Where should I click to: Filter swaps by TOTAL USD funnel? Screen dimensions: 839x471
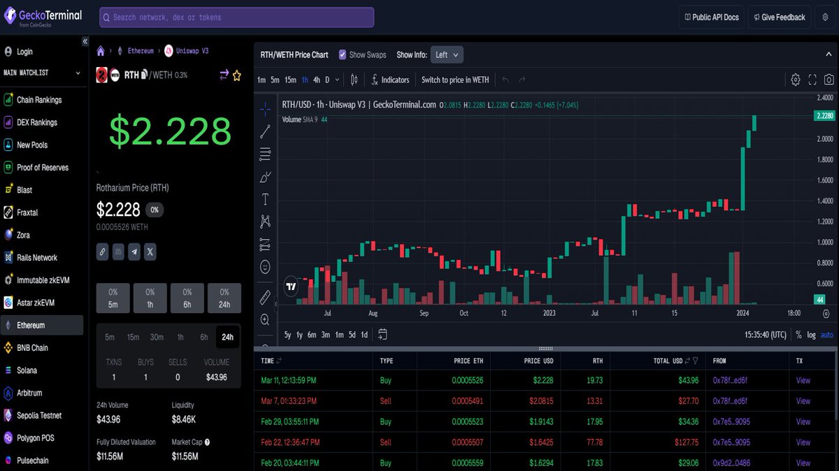[x=695, y=361]
